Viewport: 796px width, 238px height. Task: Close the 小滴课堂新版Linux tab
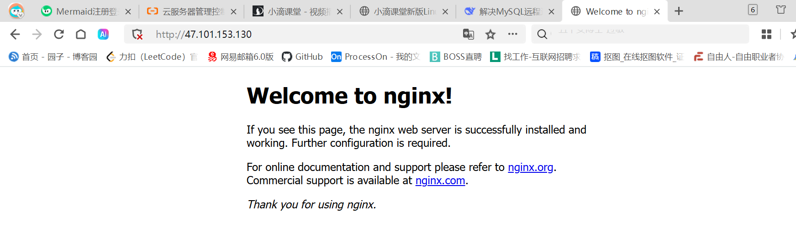pos(446,12)
